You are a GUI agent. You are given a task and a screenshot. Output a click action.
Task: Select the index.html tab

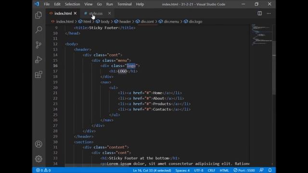coord(63,13)
